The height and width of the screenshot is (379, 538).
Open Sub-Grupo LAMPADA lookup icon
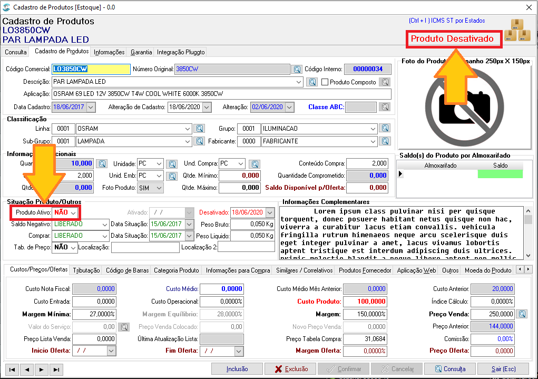(199, 141)
